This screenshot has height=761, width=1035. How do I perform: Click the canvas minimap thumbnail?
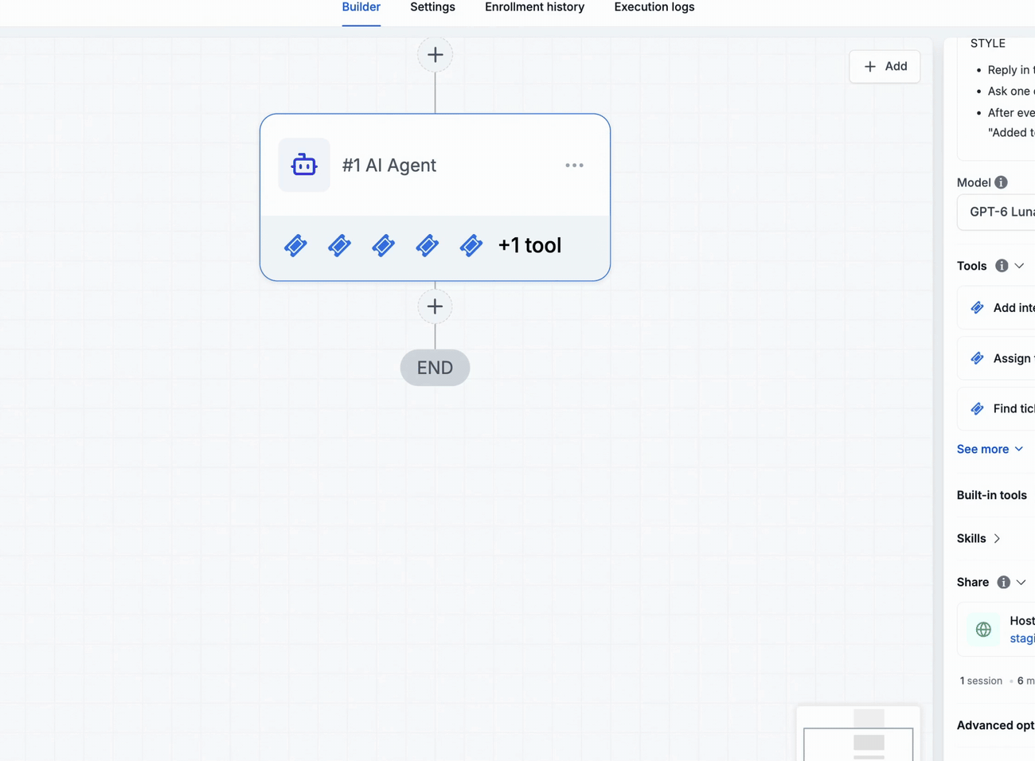(x=858, y=733)
